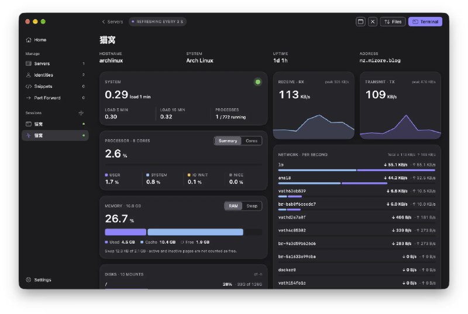Click the System 0.8 % stat
Screen dimensions: 468x314
click(156, 179)
